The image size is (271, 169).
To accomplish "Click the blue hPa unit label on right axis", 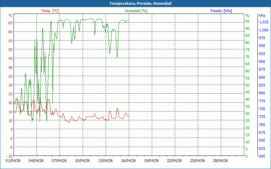I will [262, 16].
